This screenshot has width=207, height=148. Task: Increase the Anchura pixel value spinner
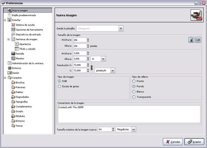[x=88, y=39]
